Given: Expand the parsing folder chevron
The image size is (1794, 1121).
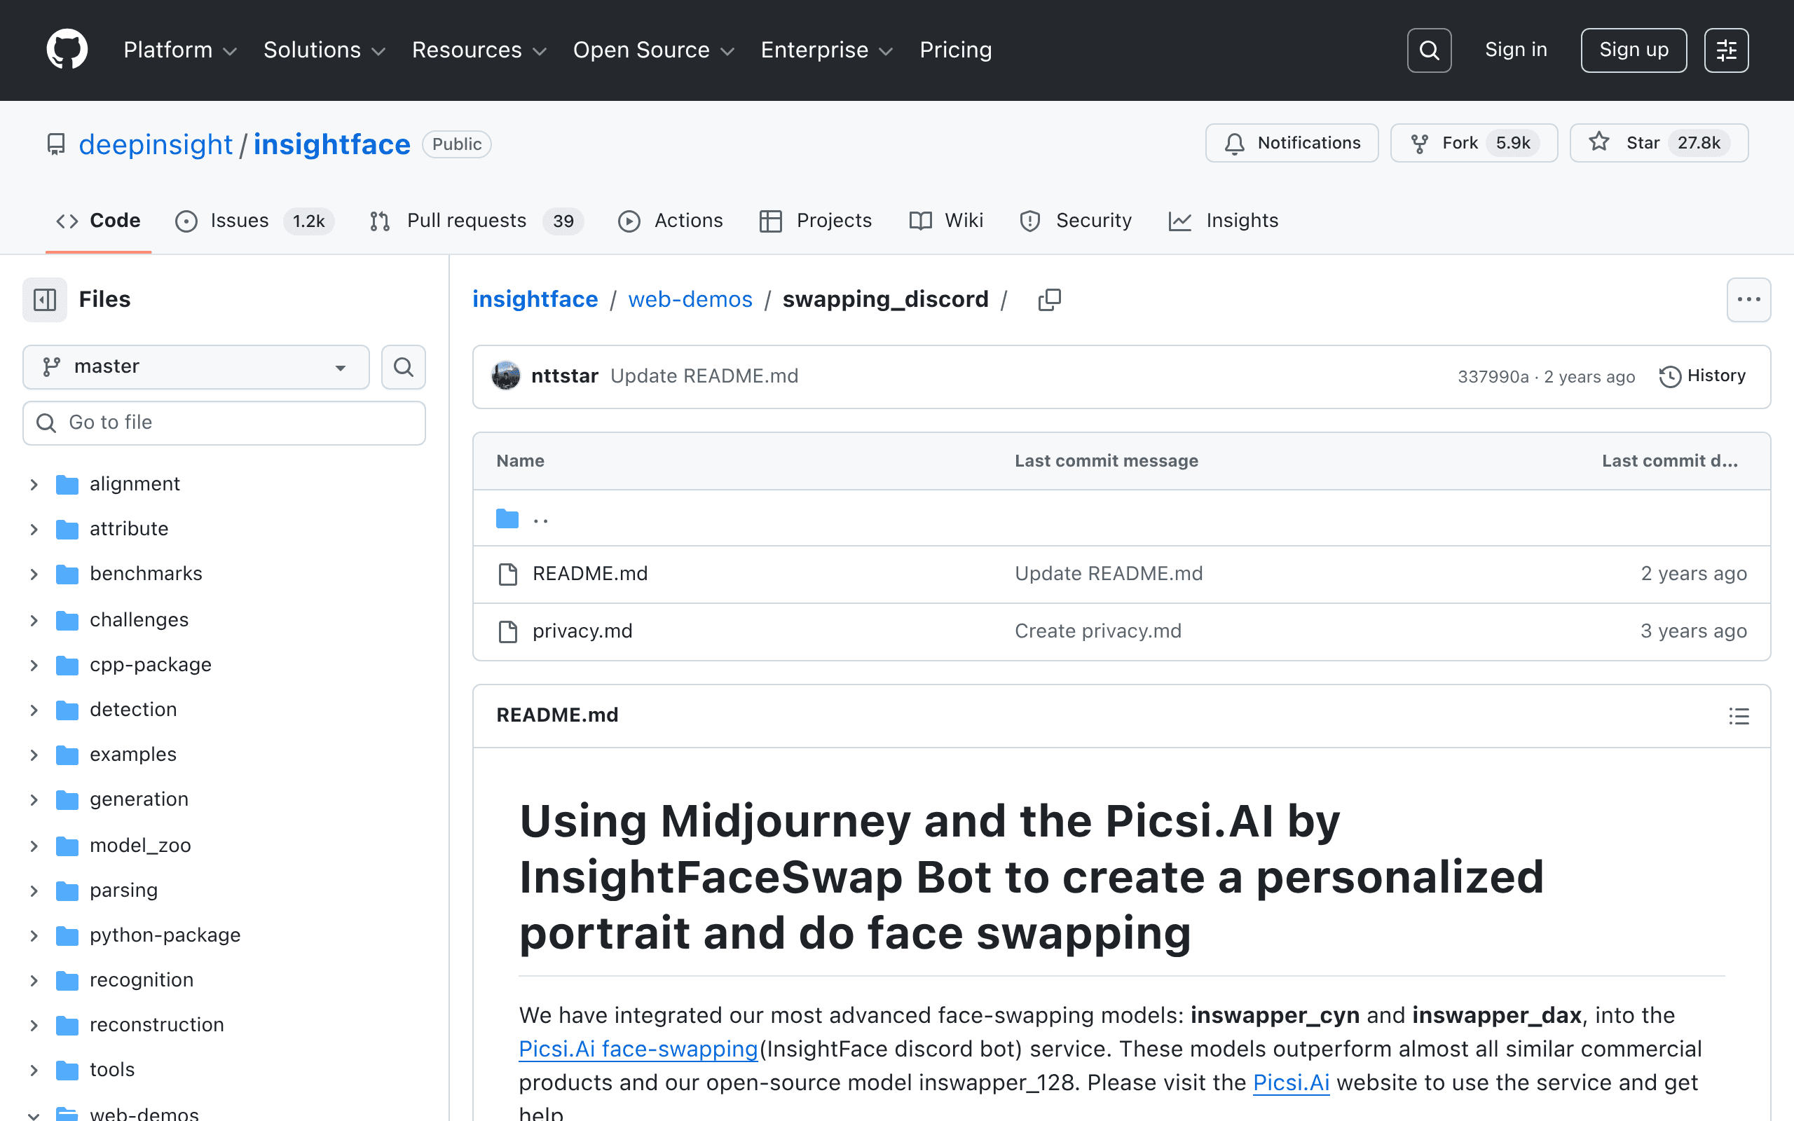Looking at the screenshot, I should click(34, 890).
